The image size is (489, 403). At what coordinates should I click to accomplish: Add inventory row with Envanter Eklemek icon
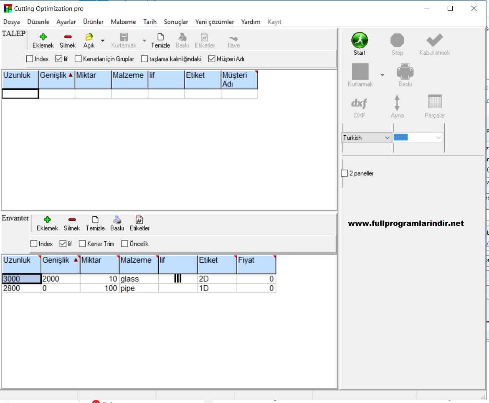click(x=47, y=220)
